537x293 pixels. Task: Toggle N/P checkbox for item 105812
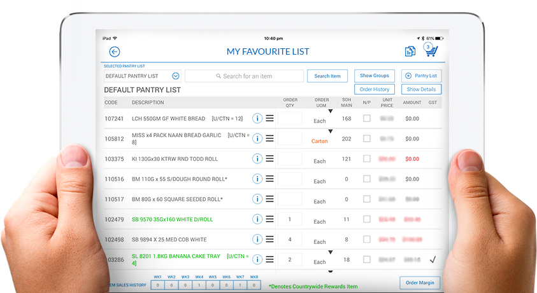click(367, 139)
